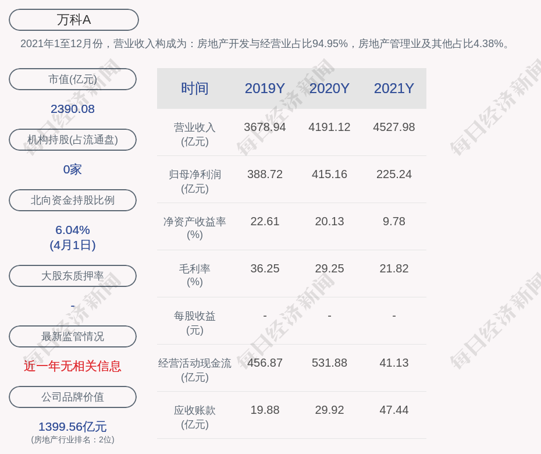Select the 归母净利润(亿元) row label
This screenshot has height=454, width=541.
[195, 182]
